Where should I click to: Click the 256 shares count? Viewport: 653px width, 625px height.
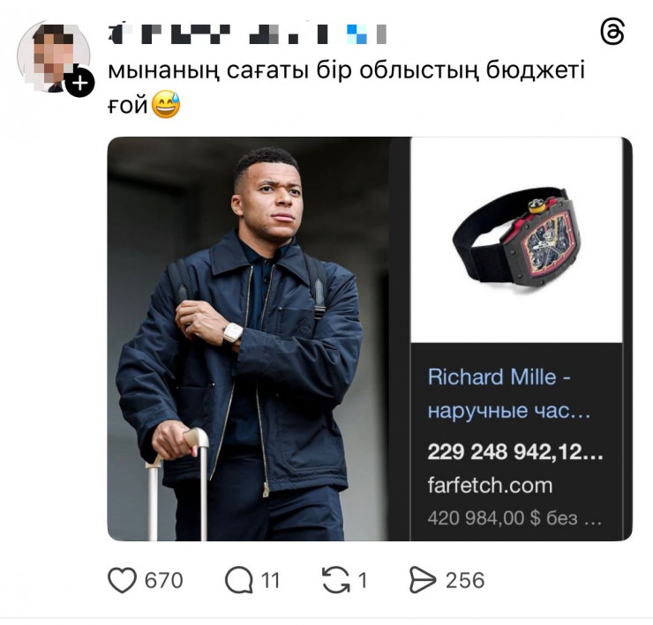click(465, 579)
